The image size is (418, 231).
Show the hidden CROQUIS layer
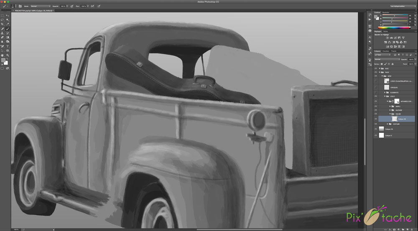(376, 87)
